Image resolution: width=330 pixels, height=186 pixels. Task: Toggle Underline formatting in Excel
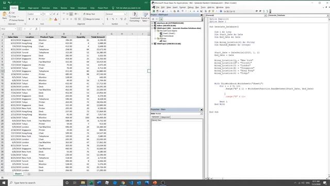(37, 19)
